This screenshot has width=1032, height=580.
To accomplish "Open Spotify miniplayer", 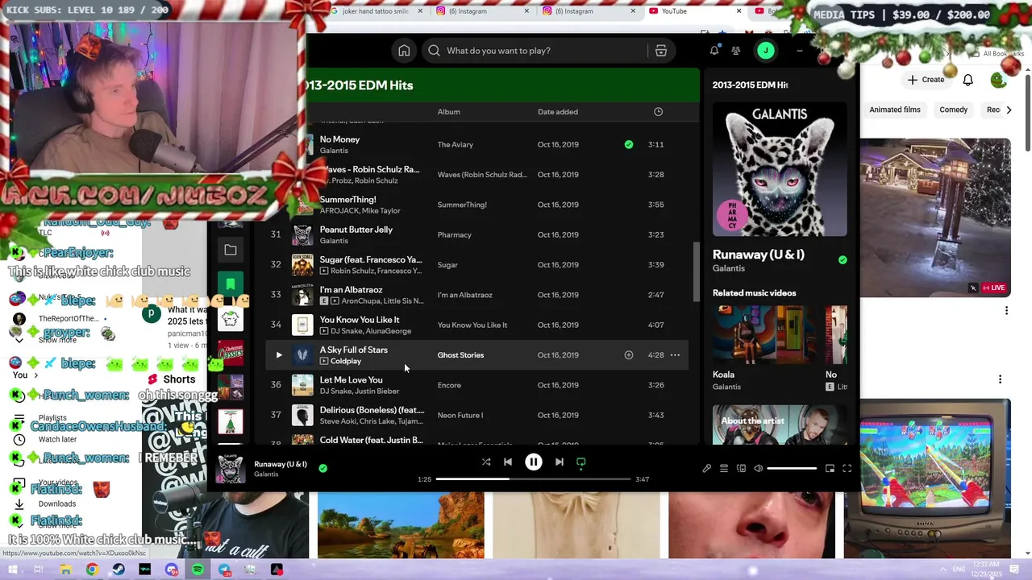I will click(830, 468).
